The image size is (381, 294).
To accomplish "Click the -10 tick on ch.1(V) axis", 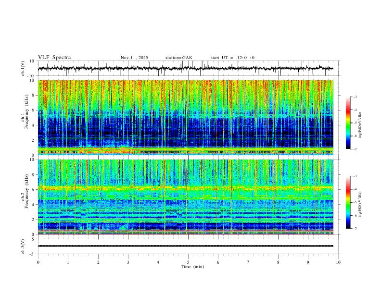I will tap(31, 76).
